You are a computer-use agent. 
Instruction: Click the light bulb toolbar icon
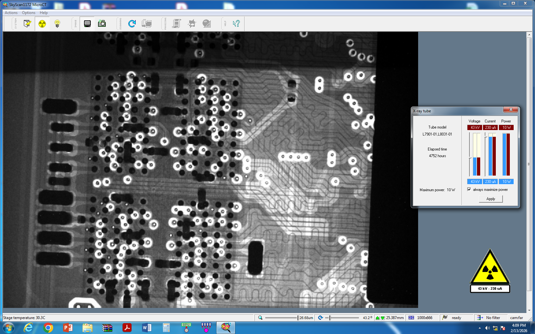click(x=57, y=24)
